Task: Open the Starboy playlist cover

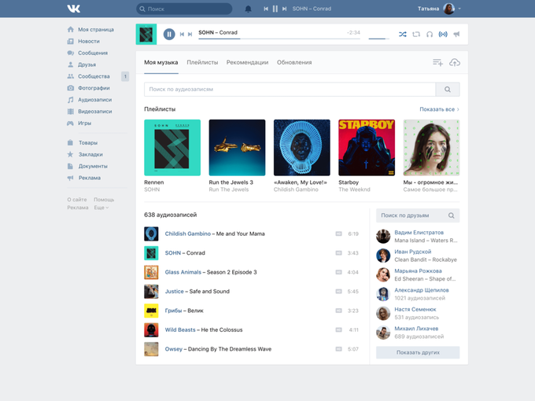Action: (366, 147)
